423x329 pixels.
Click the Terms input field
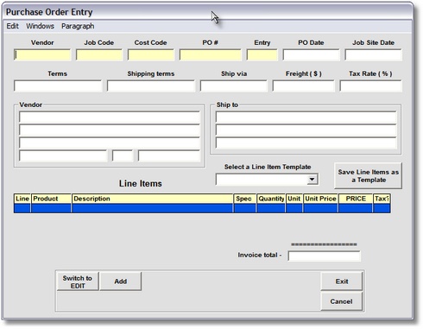58,86
